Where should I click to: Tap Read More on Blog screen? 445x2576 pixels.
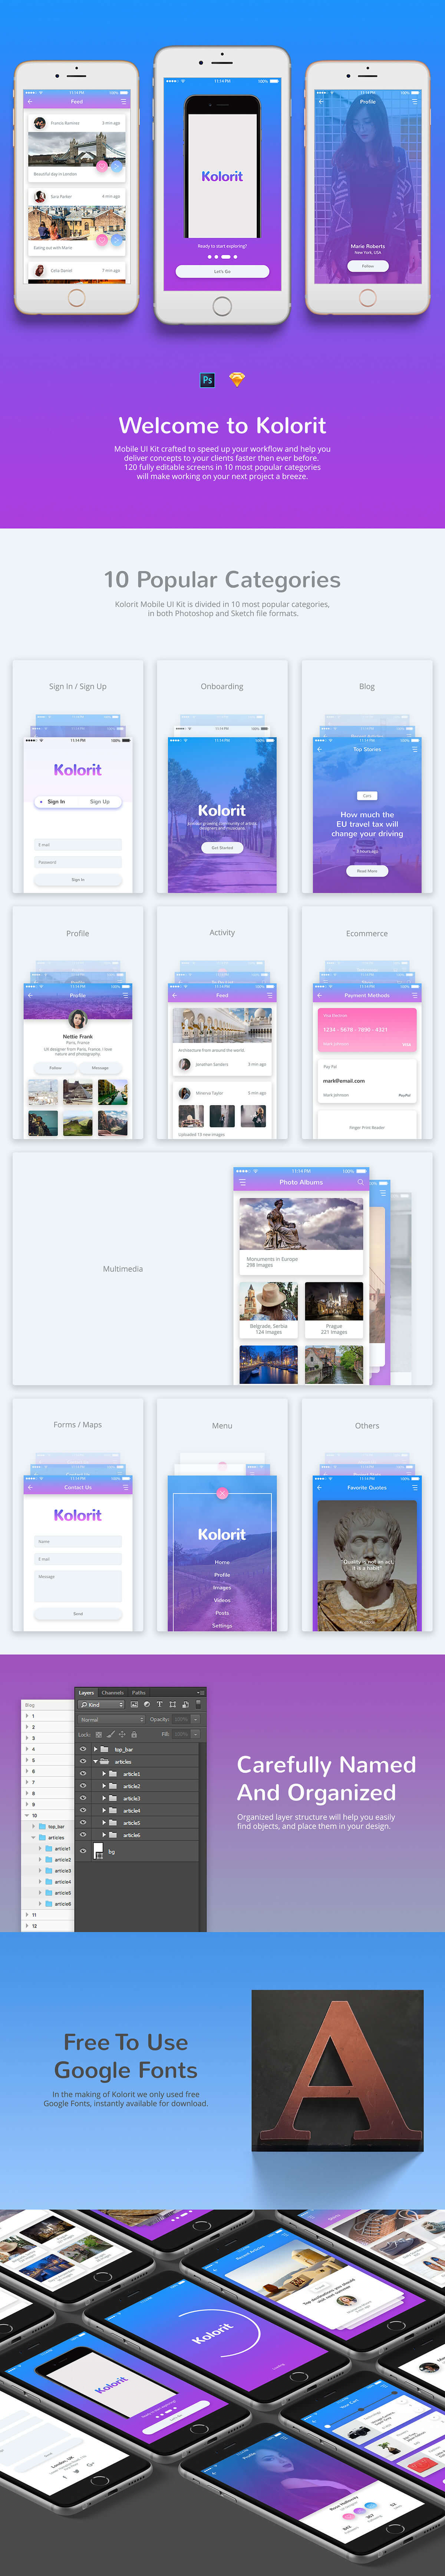click(x=367, y=871)
